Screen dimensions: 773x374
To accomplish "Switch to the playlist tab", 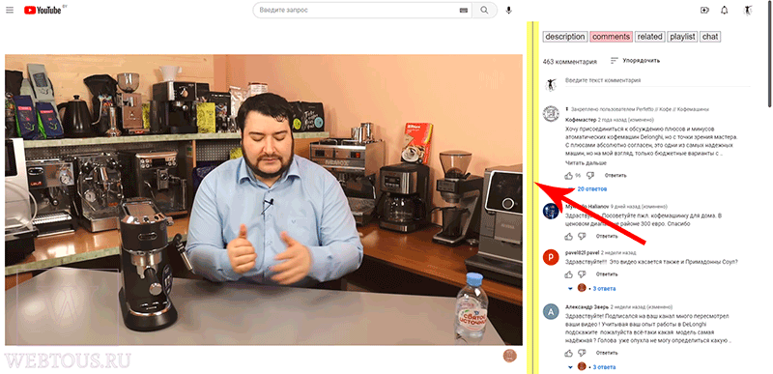I will (682, 37).
